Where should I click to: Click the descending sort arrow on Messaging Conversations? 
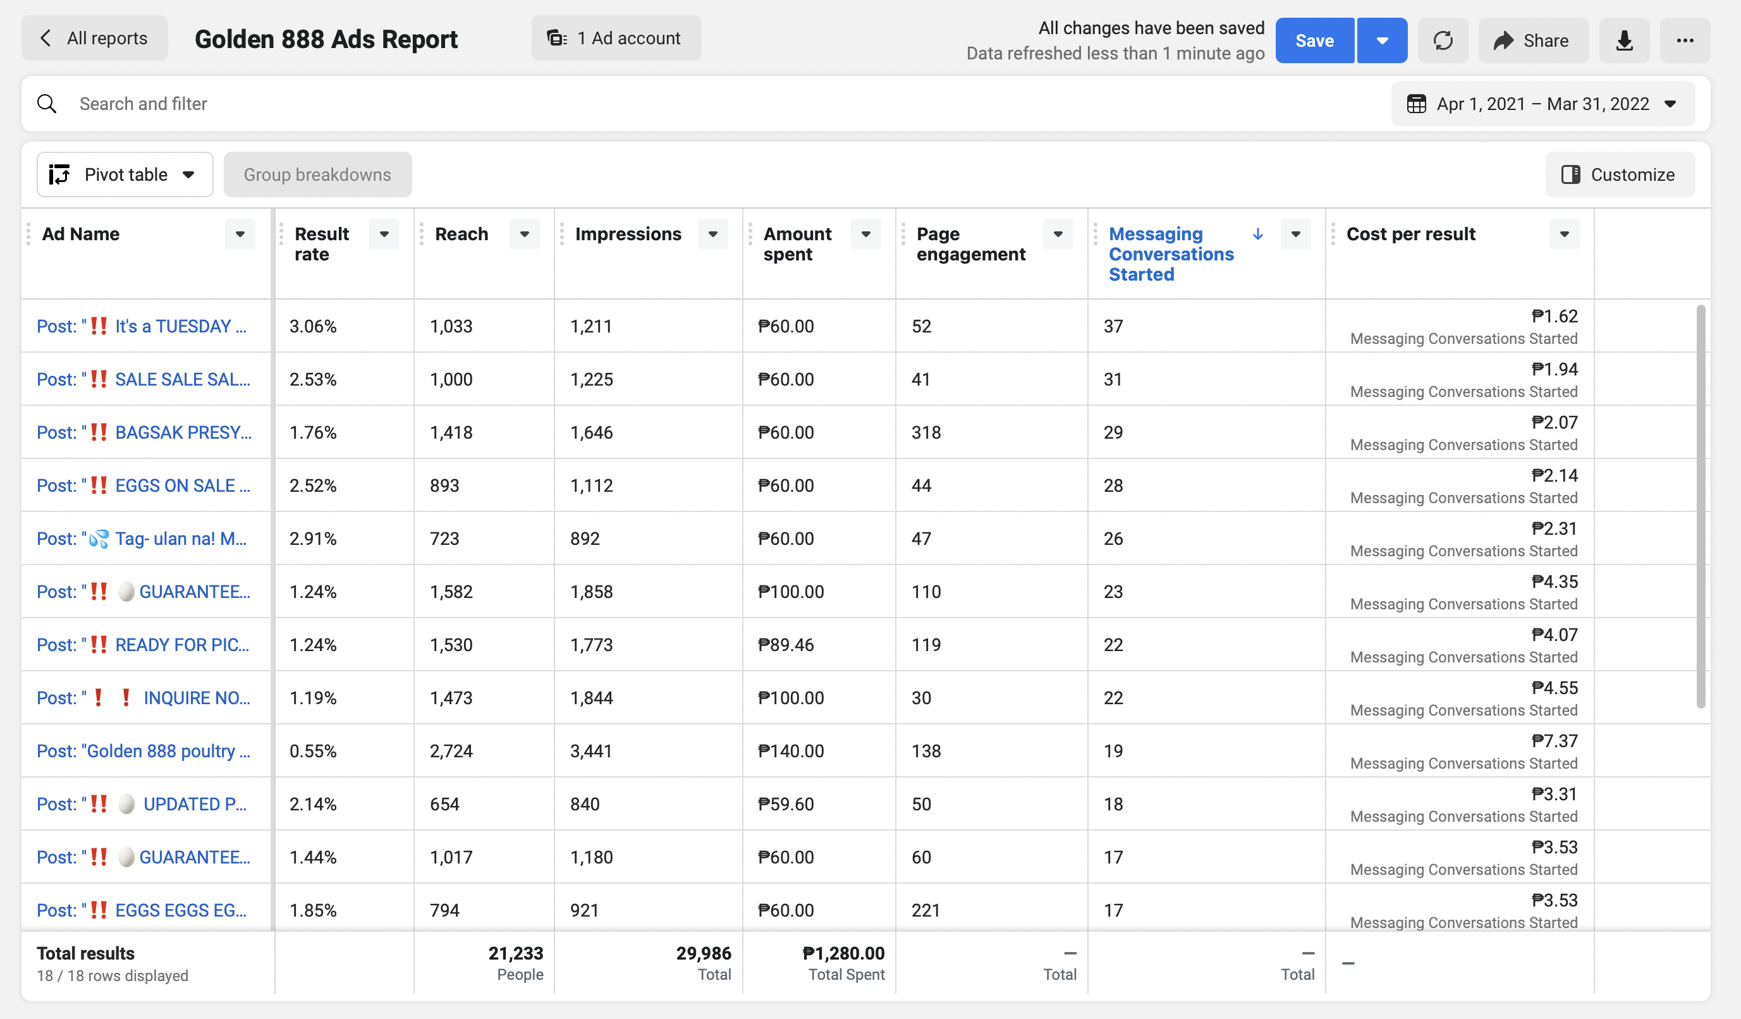point(1257,234)
